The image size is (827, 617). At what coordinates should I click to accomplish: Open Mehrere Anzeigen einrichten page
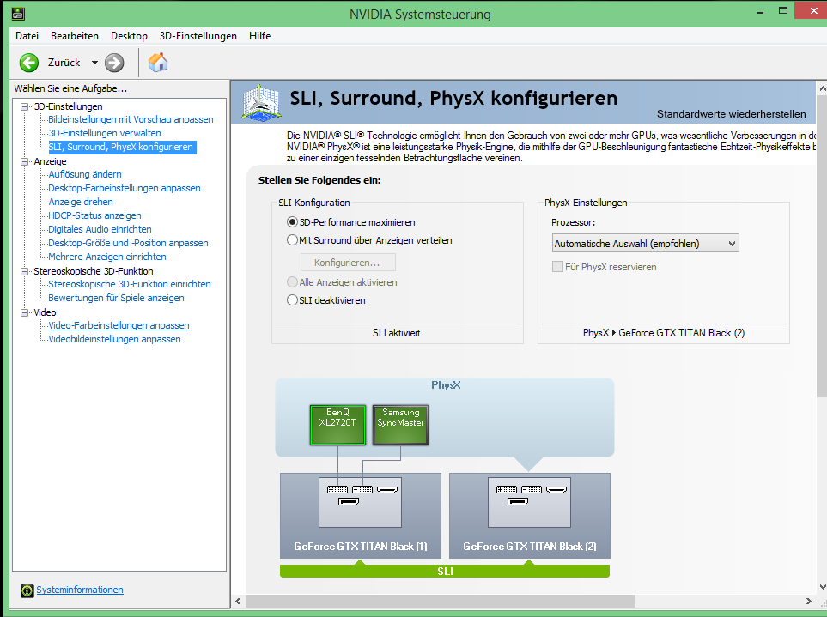(x=107, y=257)
